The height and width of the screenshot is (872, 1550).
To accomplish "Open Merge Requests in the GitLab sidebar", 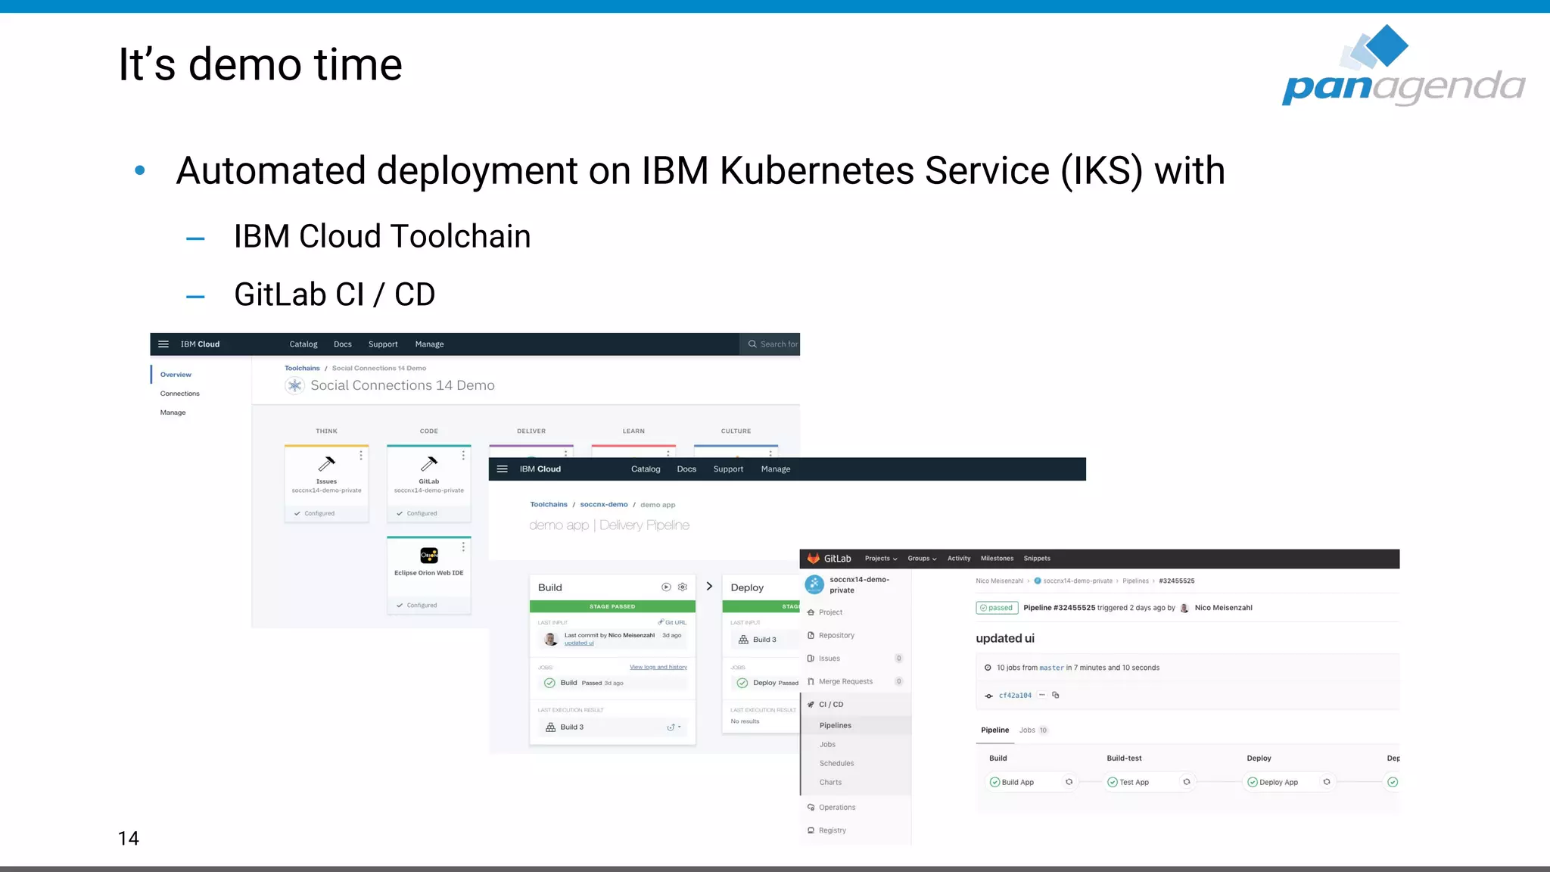I will coord(845,682).
